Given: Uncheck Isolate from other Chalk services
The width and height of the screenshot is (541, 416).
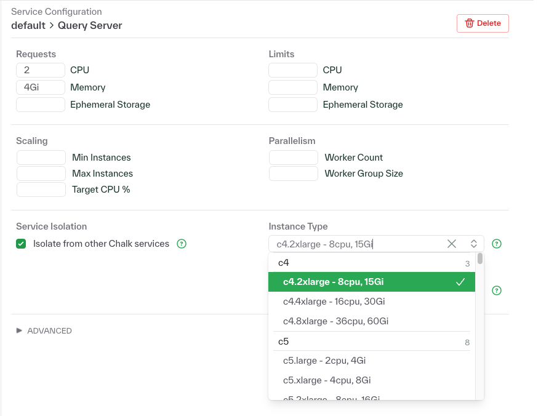Looking at the screenshot, I should click(x=20, y=244).
